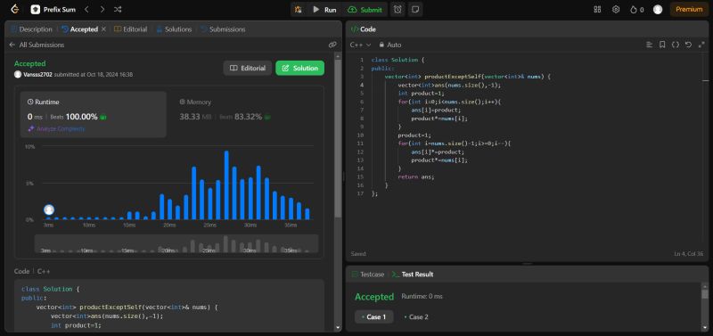This screenshot has height=336, width=713.
Task: Click the green Submit button
Action: tap(365, 9)
